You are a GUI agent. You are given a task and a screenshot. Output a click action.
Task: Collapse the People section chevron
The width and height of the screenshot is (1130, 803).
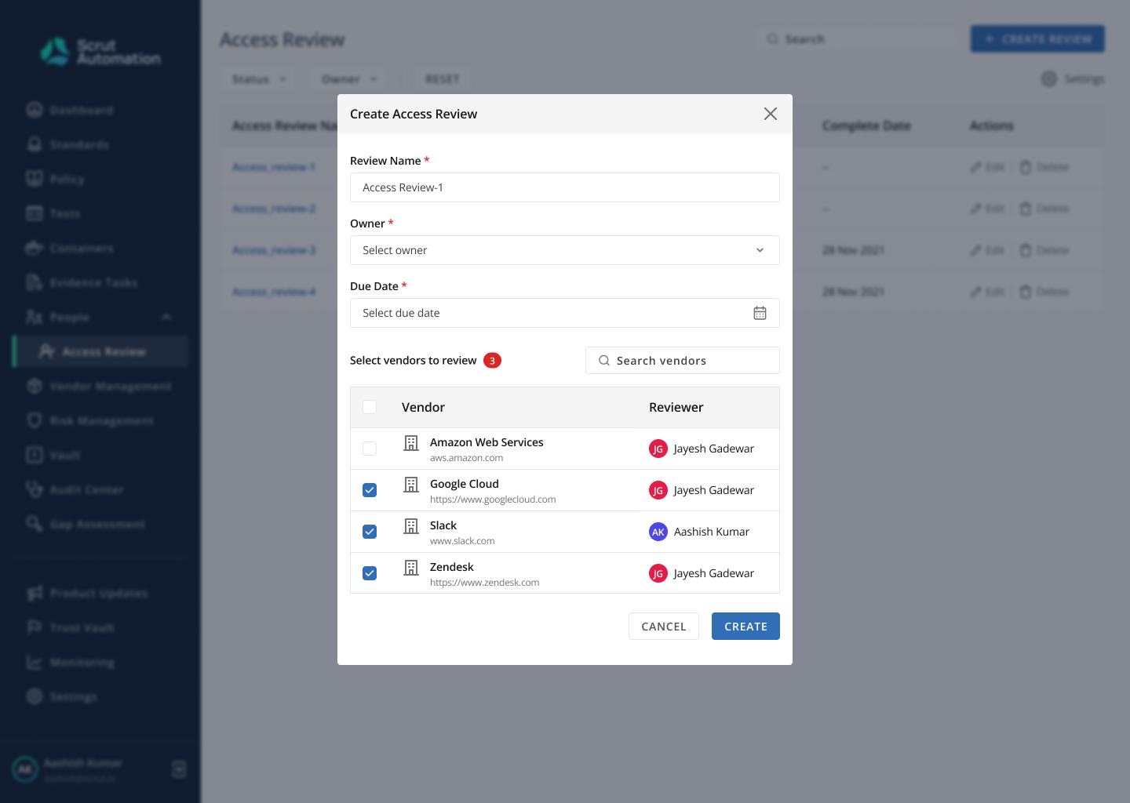pos(166,318)
